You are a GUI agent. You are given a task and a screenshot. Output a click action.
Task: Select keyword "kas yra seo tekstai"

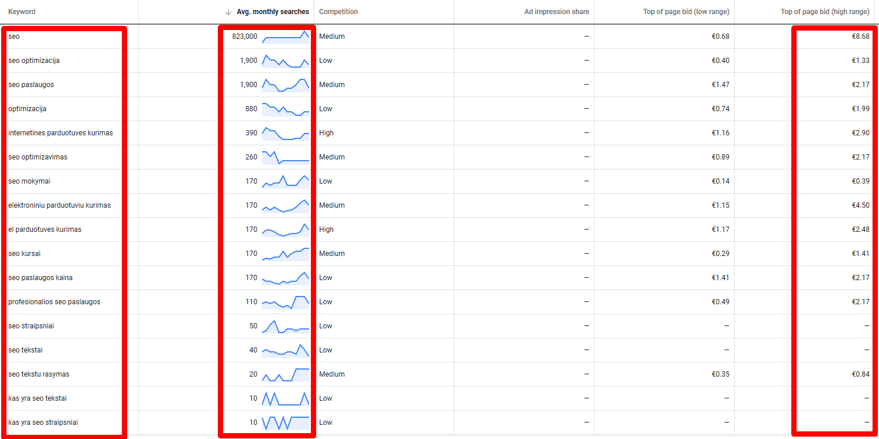37,398
